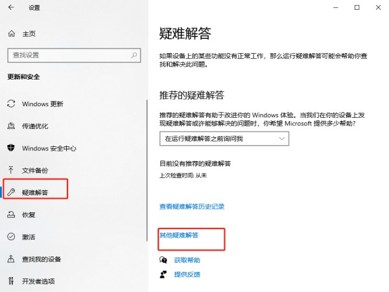Open the 主页 settings home
Image resolution: width=389 pixels, height=292 pixels.
pyautogui.click(x=29, y=34)
